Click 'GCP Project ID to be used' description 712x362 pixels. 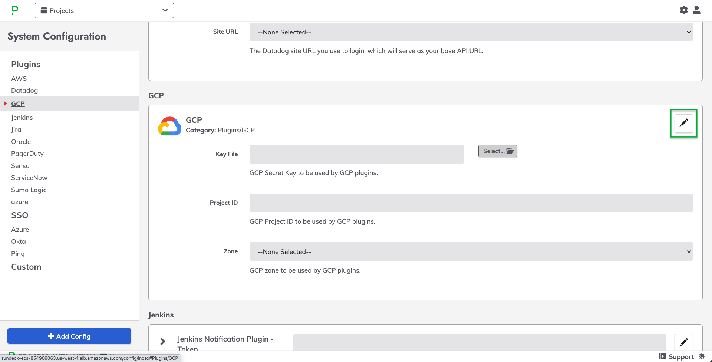point(312,221)
